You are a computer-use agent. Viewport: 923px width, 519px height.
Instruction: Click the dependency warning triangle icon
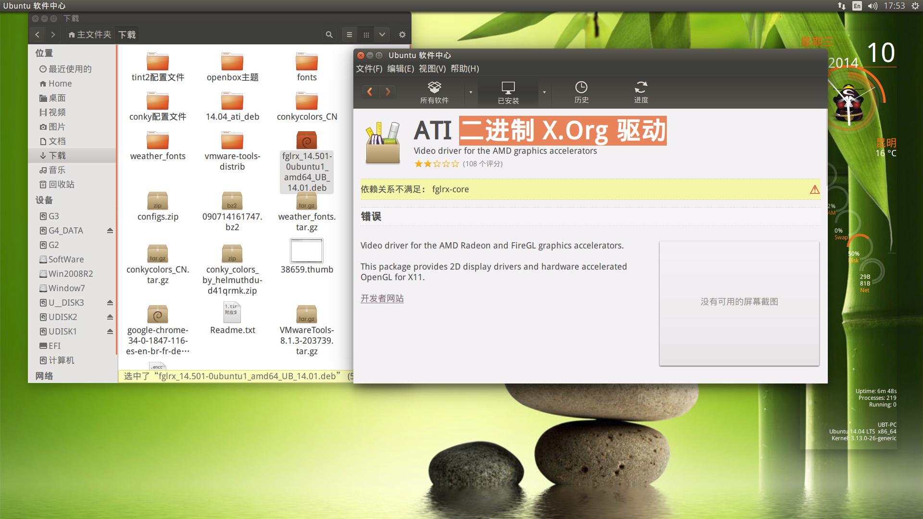click(x=814, y=189)
